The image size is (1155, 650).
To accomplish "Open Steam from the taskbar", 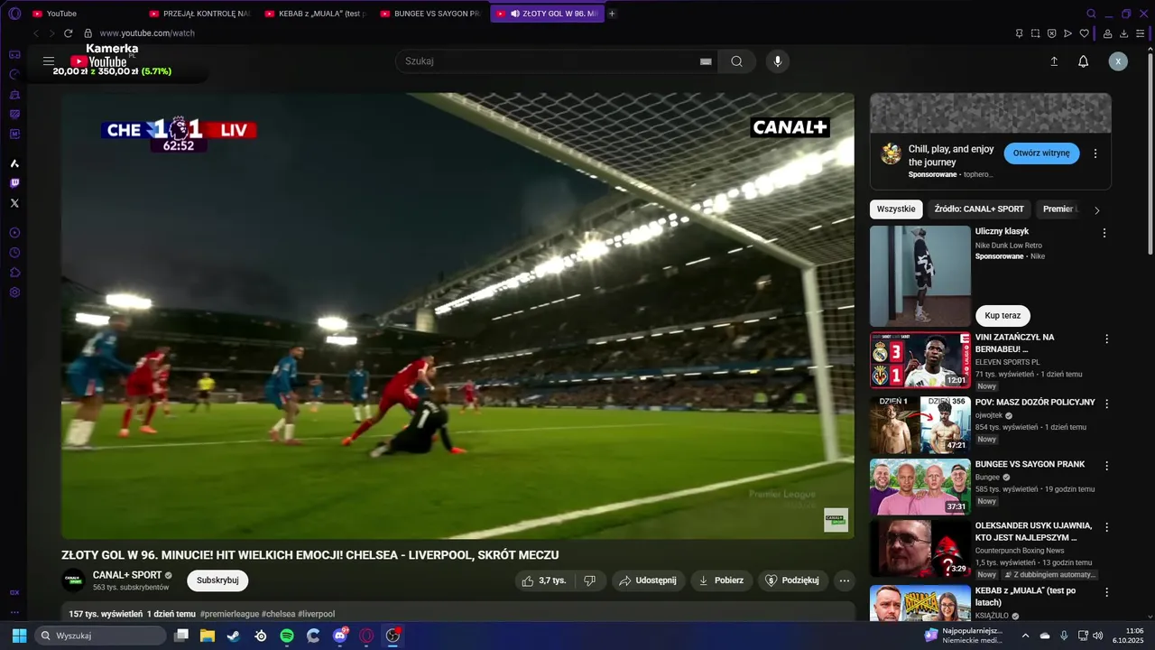I will (x=234, y=636).
